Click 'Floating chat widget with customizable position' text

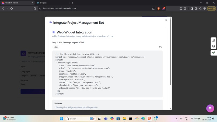click(76, 107)
